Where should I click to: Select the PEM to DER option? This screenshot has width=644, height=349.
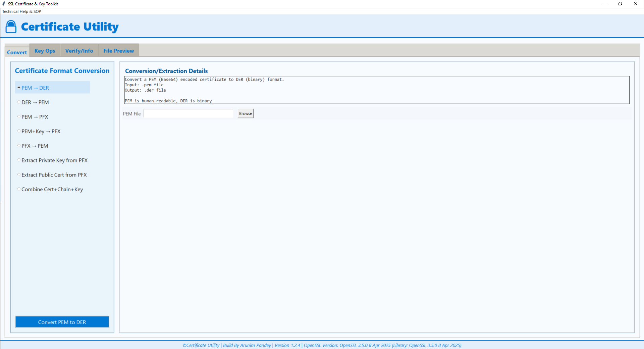coord(35,88)
